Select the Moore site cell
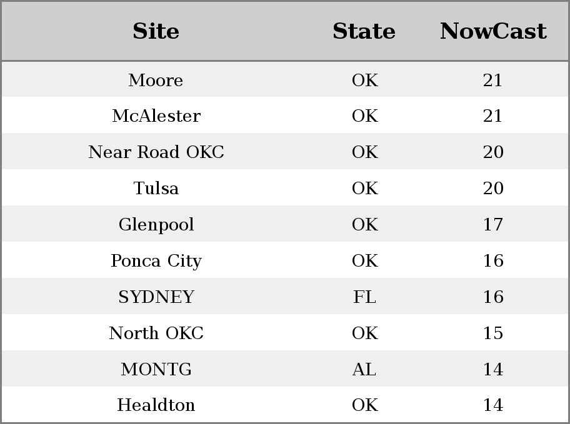The image size is (570, 424). pos(156,80)
